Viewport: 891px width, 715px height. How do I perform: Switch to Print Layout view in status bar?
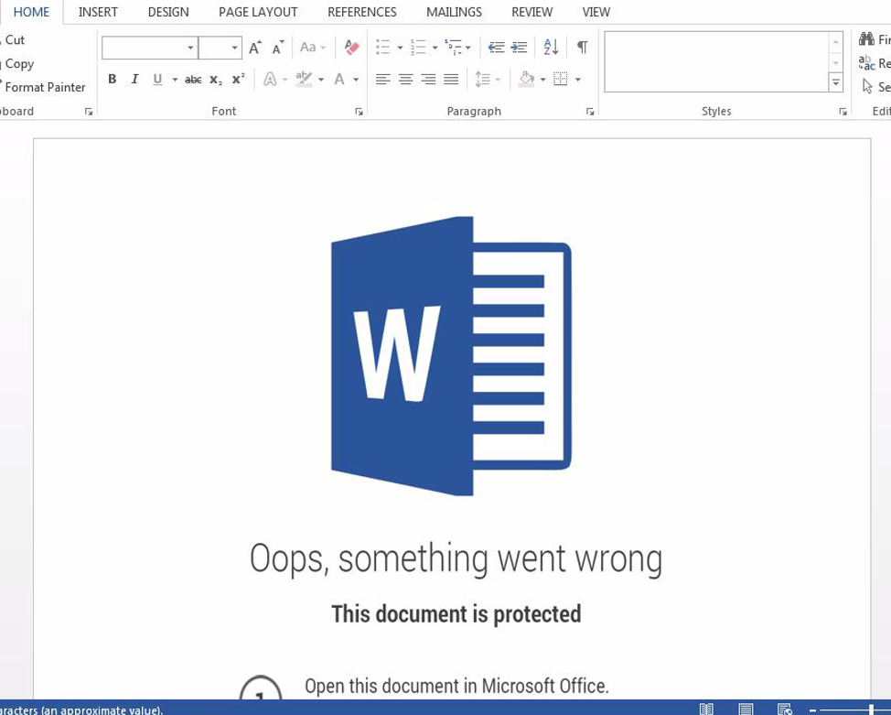coord(746,709)
